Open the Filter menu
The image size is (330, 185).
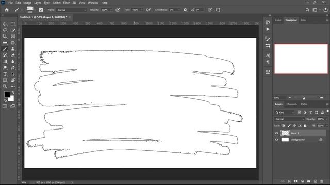(x=67, y=3)
